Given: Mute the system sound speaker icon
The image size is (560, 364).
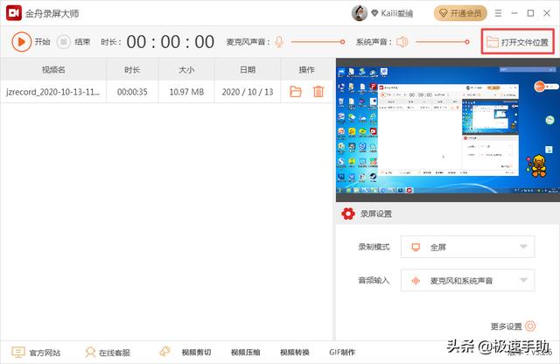Looking at the screenshot, I should click(402, 42).
